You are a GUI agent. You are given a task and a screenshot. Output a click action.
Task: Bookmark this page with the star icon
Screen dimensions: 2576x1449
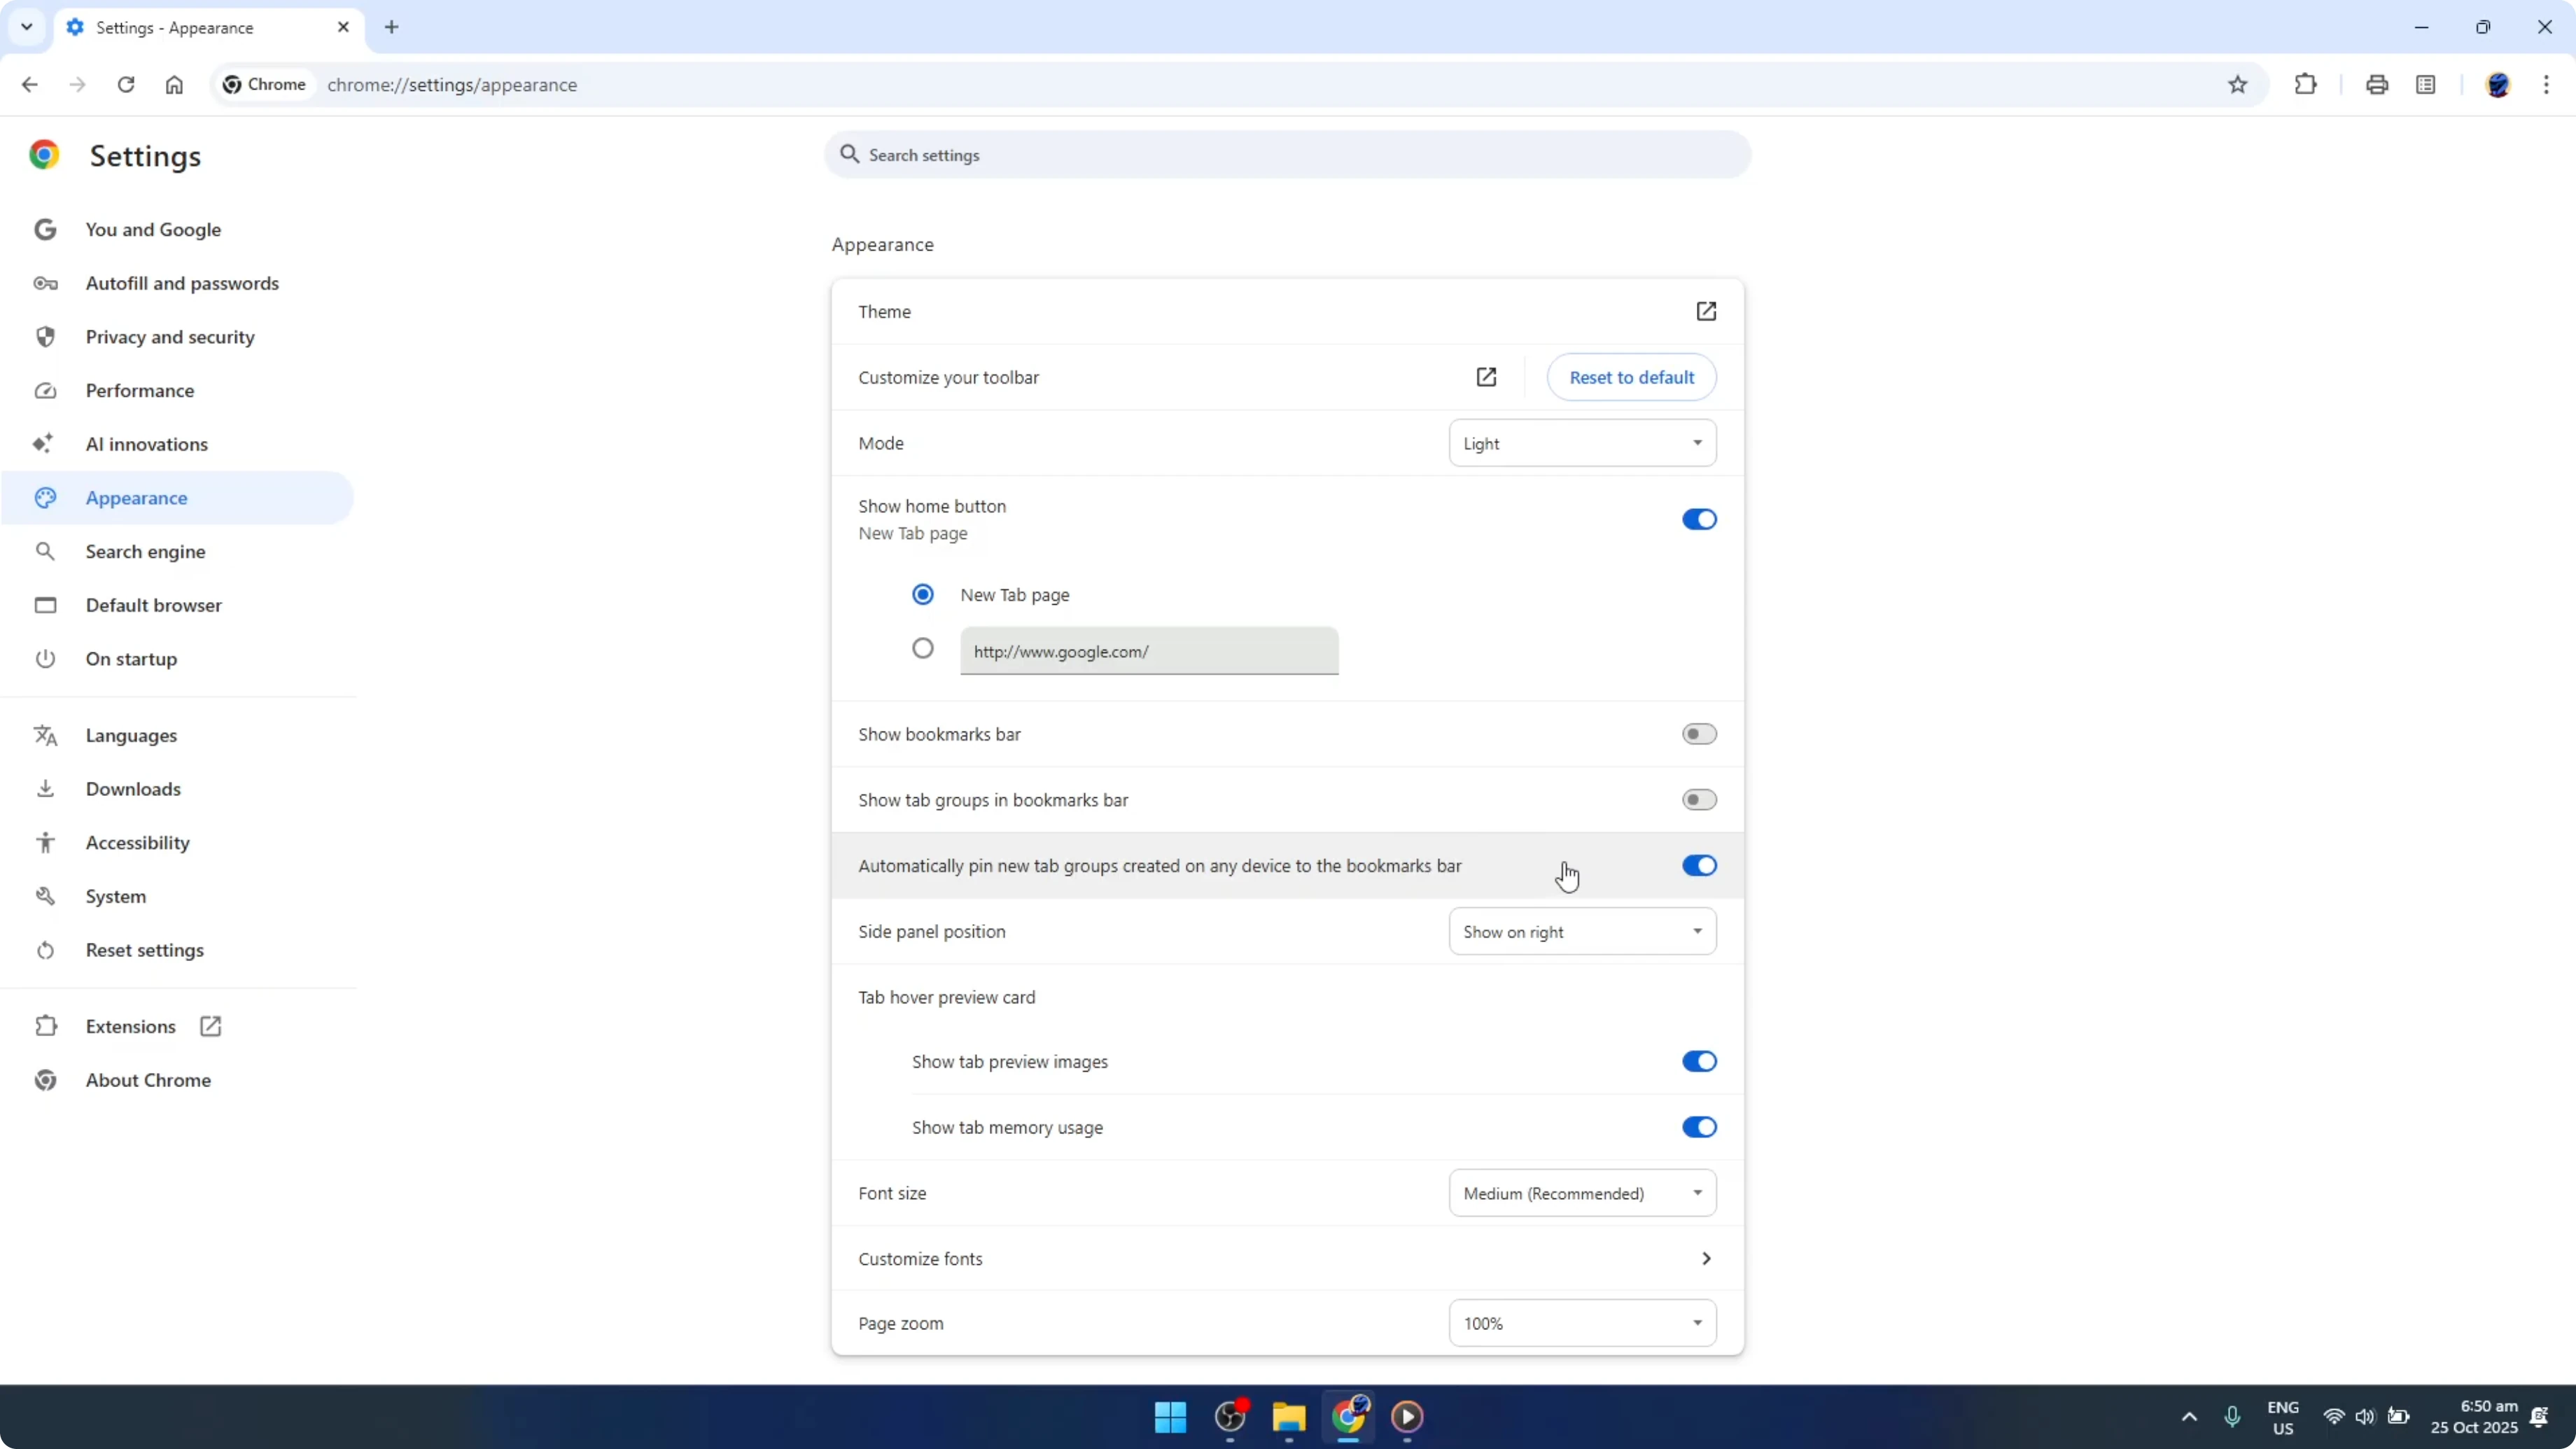(x=2239, y=84)
